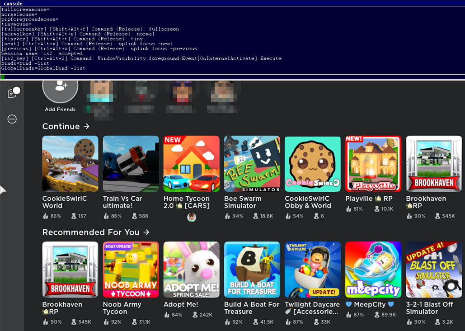Click the player count icon under Bee Swarm Simulator
Screen dimensions: 465x331
coord(255,216)
